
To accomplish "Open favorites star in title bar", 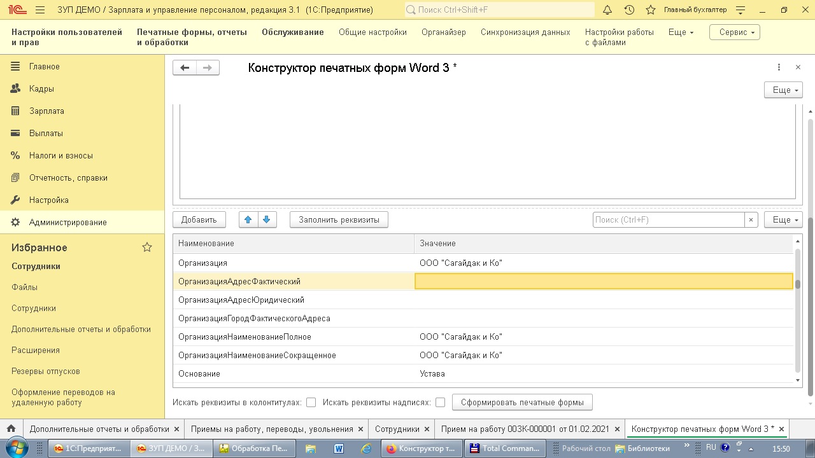I will point(651,10).
